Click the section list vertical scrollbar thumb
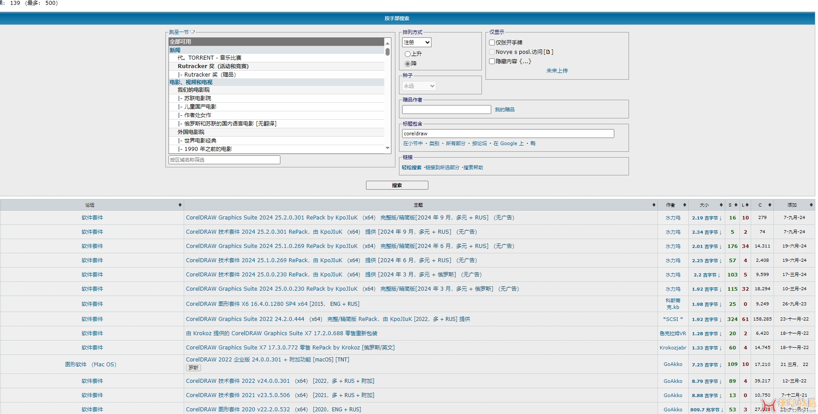The image size is (818, 414). pos(387,52)
